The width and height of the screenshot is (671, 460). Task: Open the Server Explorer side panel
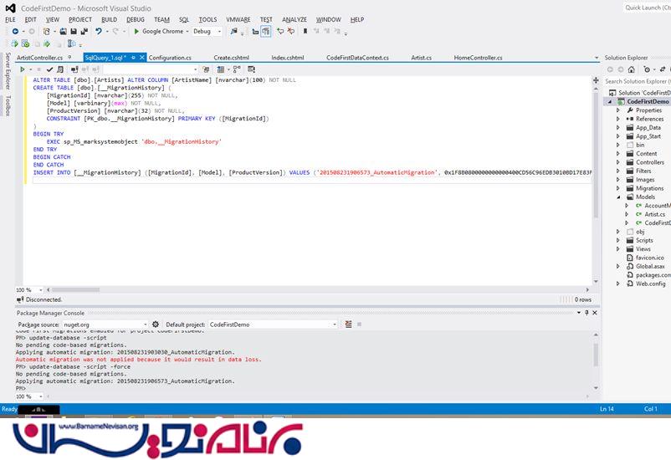pos(8,70)
